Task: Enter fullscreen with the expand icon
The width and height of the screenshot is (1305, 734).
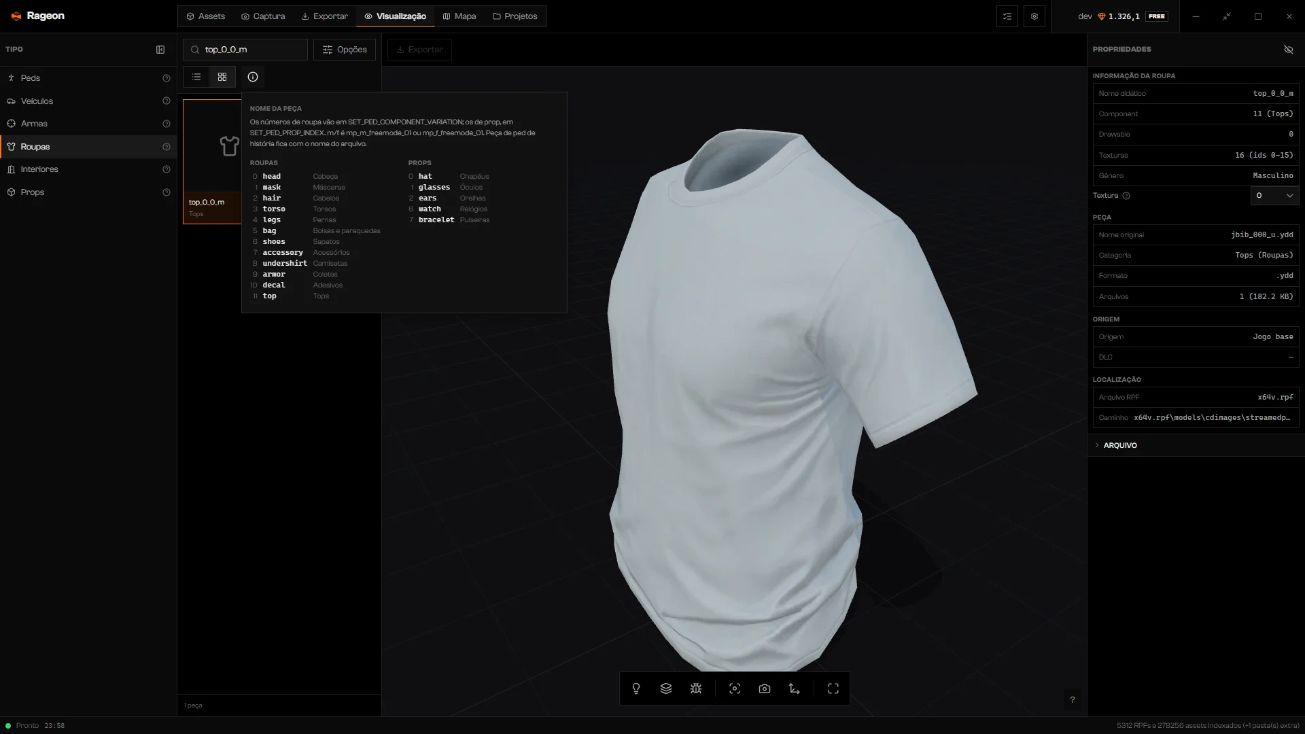Action: [833, 688]
